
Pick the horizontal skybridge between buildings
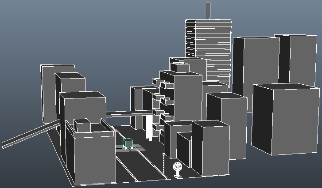[126, 114]
